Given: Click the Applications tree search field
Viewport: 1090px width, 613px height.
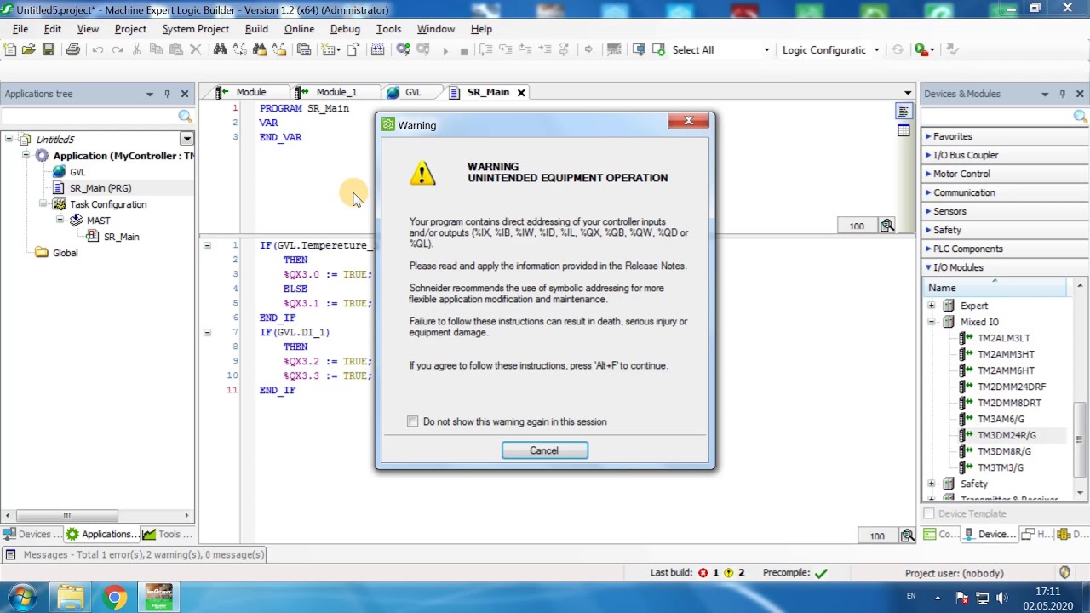Looking at the screenshot, I should pyautogui.click(x=89, y=117).
